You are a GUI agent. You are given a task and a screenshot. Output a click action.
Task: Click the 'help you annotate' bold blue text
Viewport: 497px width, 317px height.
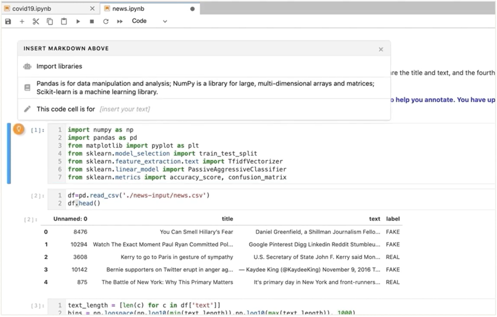pos(424,100)
